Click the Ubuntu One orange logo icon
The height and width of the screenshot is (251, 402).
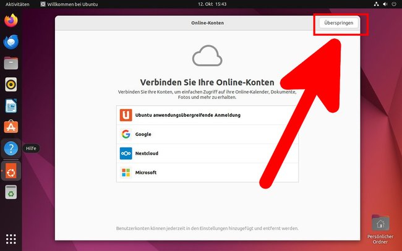tap(126, 115)
